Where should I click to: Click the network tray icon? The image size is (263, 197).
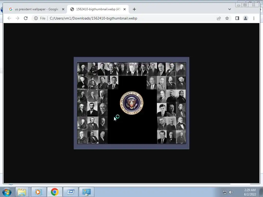point(224,192)
